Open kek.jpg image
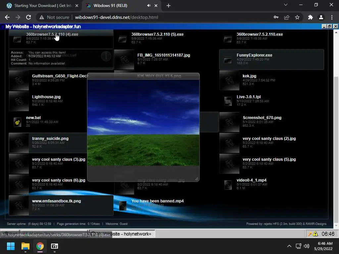This screenshot has width=339, height=254. click(x=249, y=76)
